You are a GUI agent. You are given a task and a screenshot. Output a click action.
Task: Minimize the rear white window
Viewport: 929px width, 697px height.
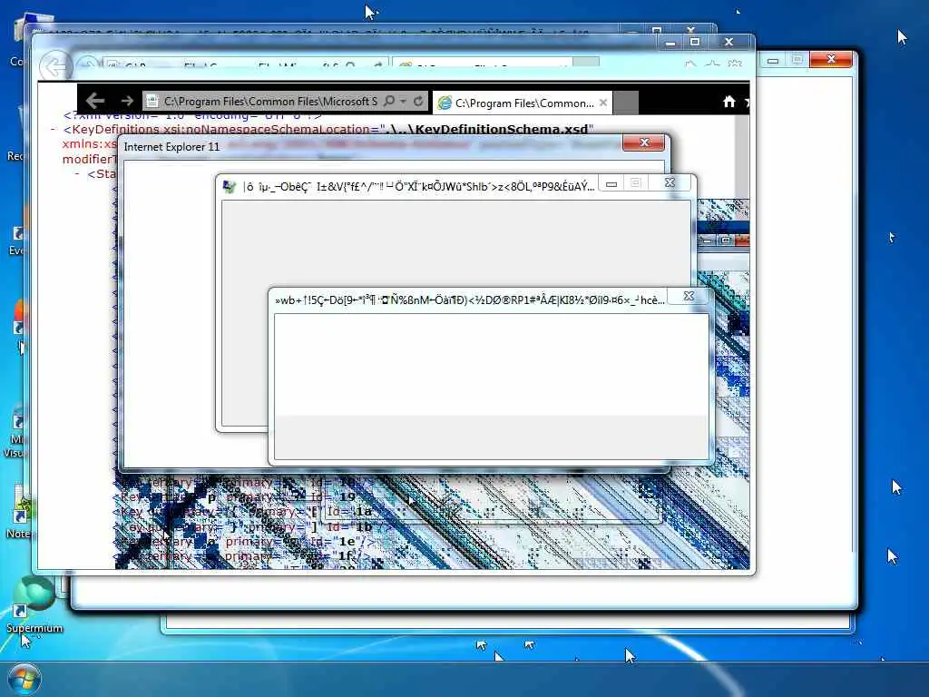click(x=773, y=61)
